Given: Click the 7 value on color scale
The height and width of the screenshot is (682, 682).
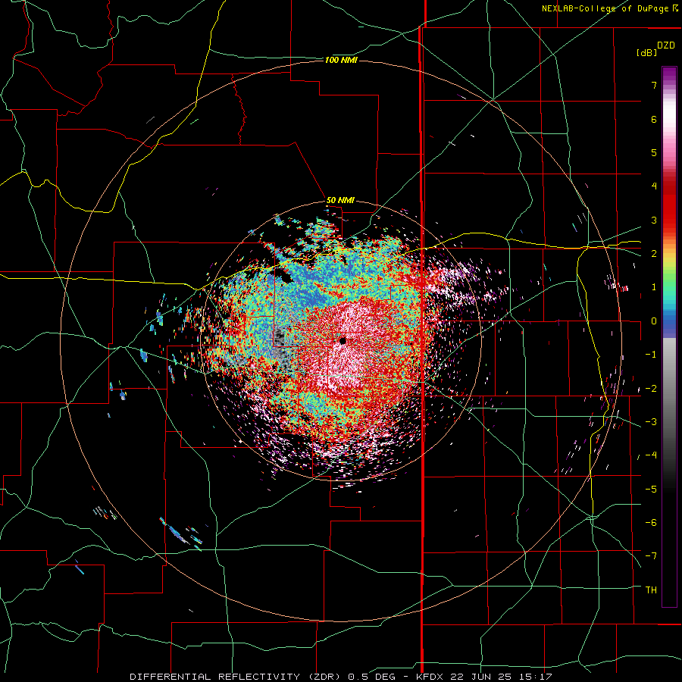Looking at the screenshot, I should (654, 85).
